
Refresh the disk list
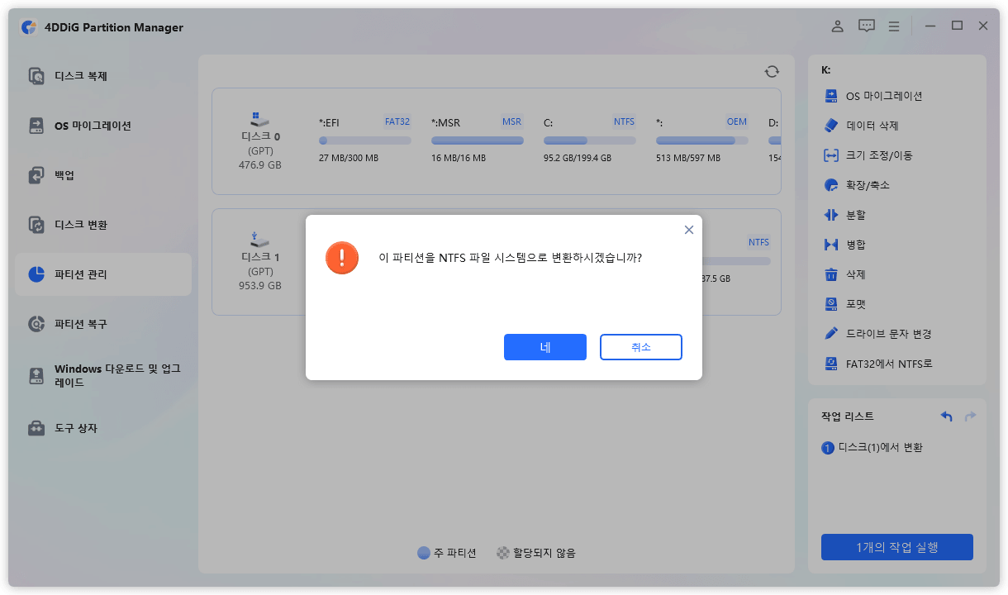point(771,71)
